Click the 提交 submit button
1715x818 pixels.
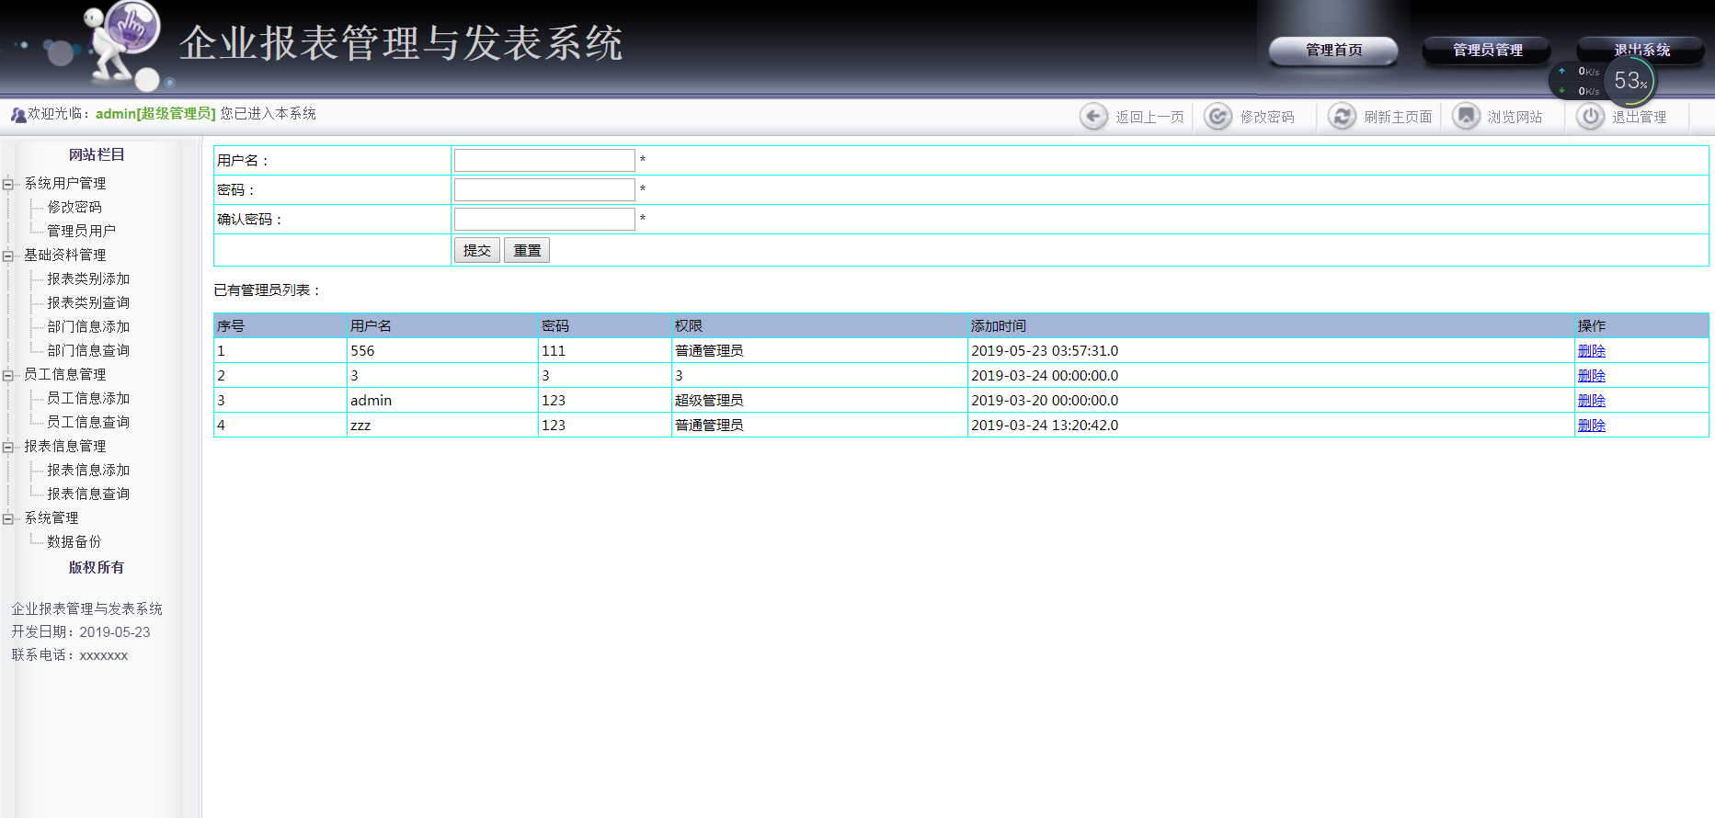[477, 250]
